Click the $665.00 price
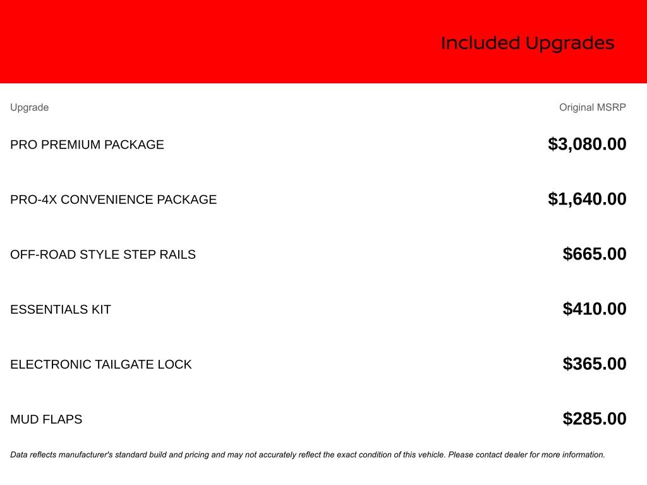 [595, 254]
